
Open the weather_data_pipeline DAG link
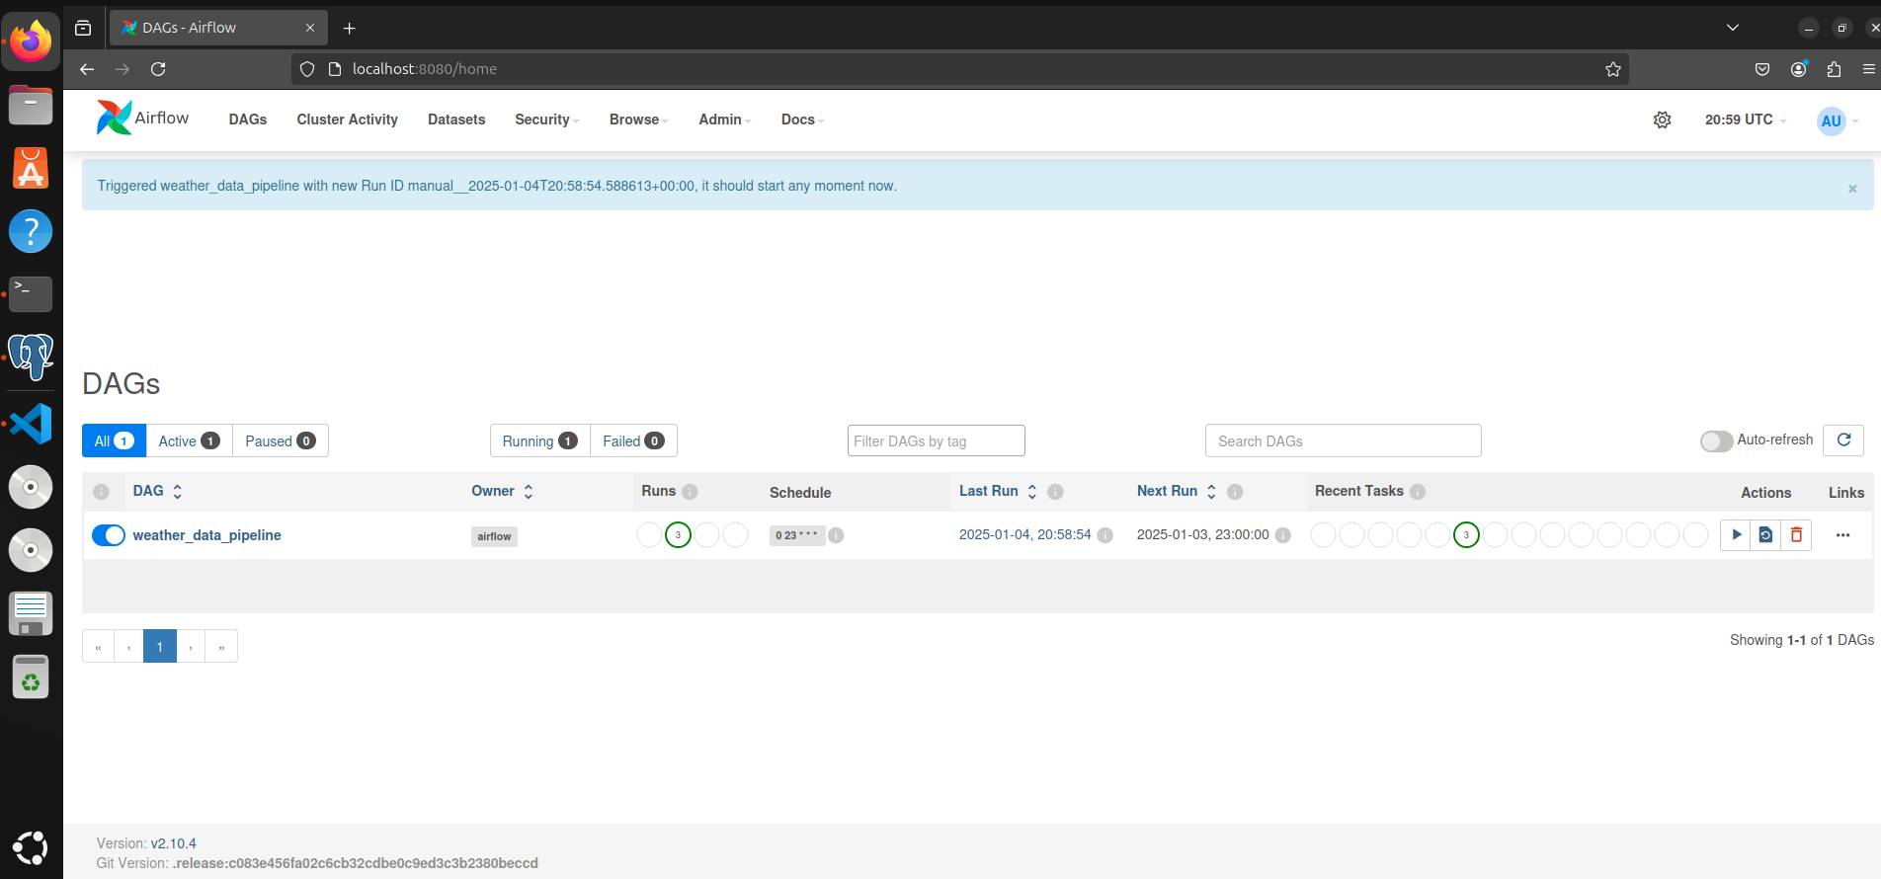[206, 535]
